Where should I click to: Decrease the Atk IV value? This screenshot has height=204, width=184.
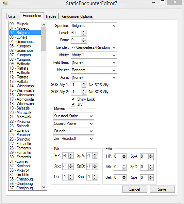(x=71, y=168)
